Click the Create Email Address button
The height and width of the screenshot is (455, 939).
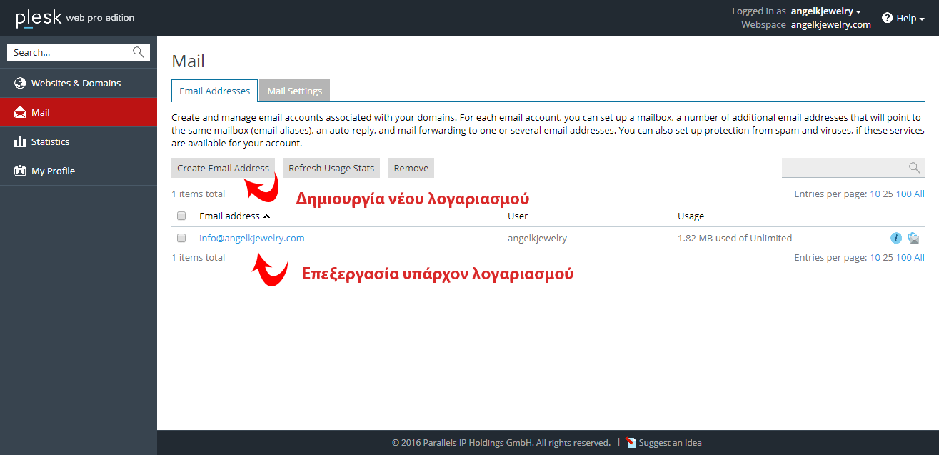(x=223, y=168)
